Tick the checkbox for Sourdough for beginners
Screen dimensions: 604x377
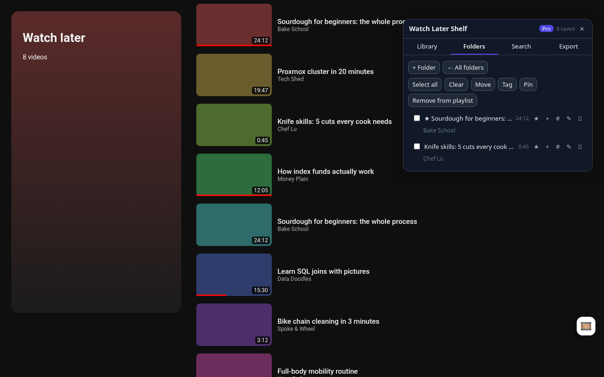pyautogui.click(x=417, y=118)
